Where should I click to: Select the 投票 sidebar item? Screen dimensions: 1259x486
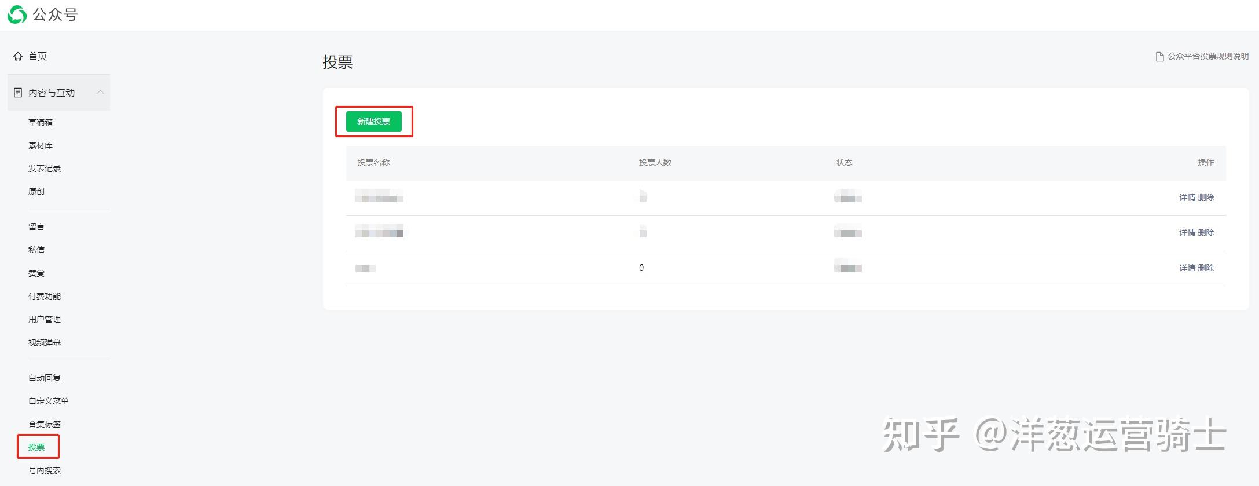[36, 447]
